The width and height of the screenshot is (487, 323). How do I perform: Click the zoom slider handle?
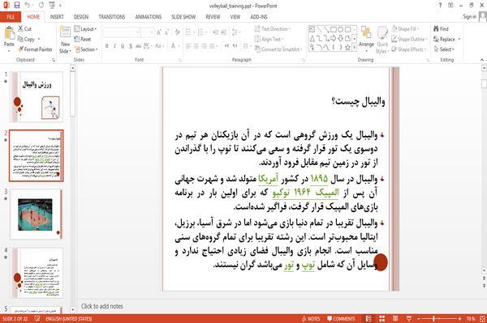point(433,319)
